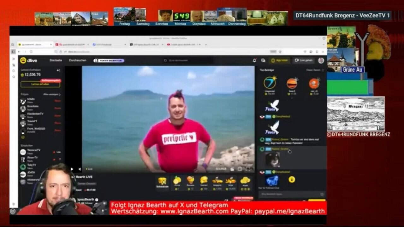Click the Live gehen button
The height and width of the screenshot is (227, 404).
pos(304,60)
